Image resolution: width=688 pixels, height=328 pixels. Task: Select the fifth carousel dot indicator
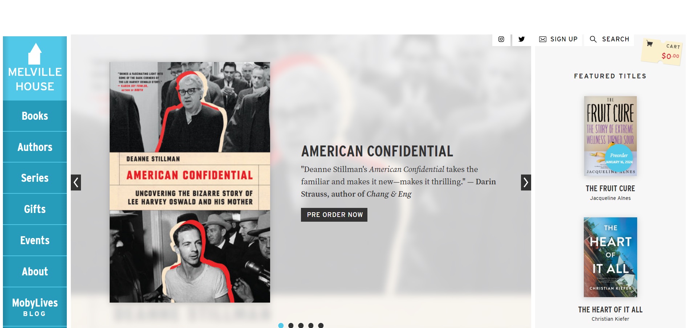pyautogui.click(x=321, y=325)
